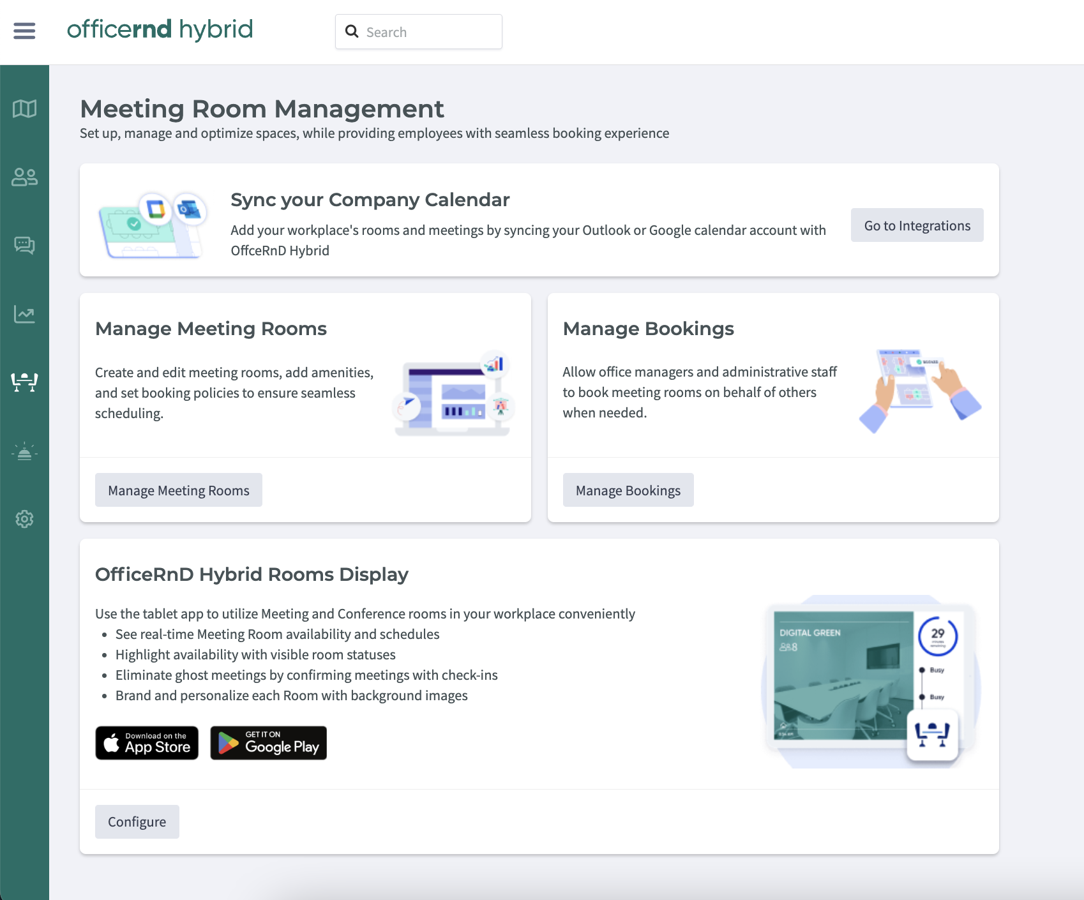Open Get it on Google Play badge
Image resolution: width=1084 pixels, height=900 pixels.
268,743
